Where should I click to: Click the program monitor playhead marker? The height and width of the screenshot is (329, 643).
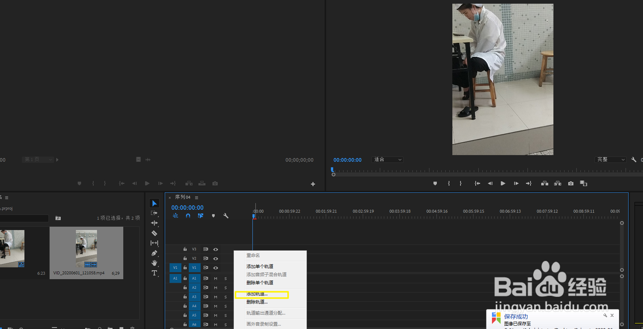[x=332, y=169]
